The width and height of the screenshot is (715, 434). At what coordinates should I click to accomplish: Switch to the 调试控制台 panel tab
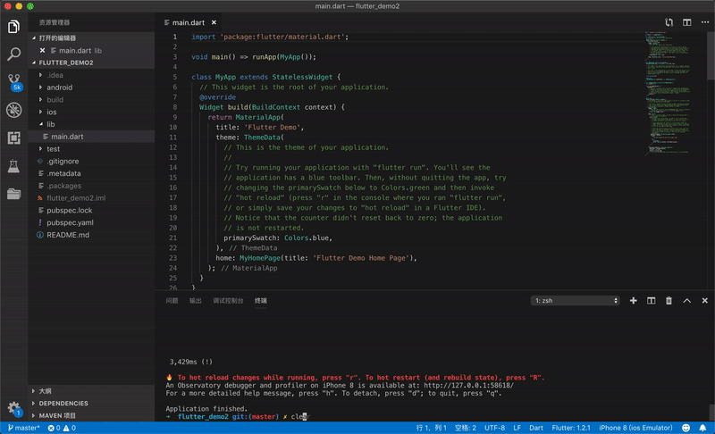click(x=228, y=301)
